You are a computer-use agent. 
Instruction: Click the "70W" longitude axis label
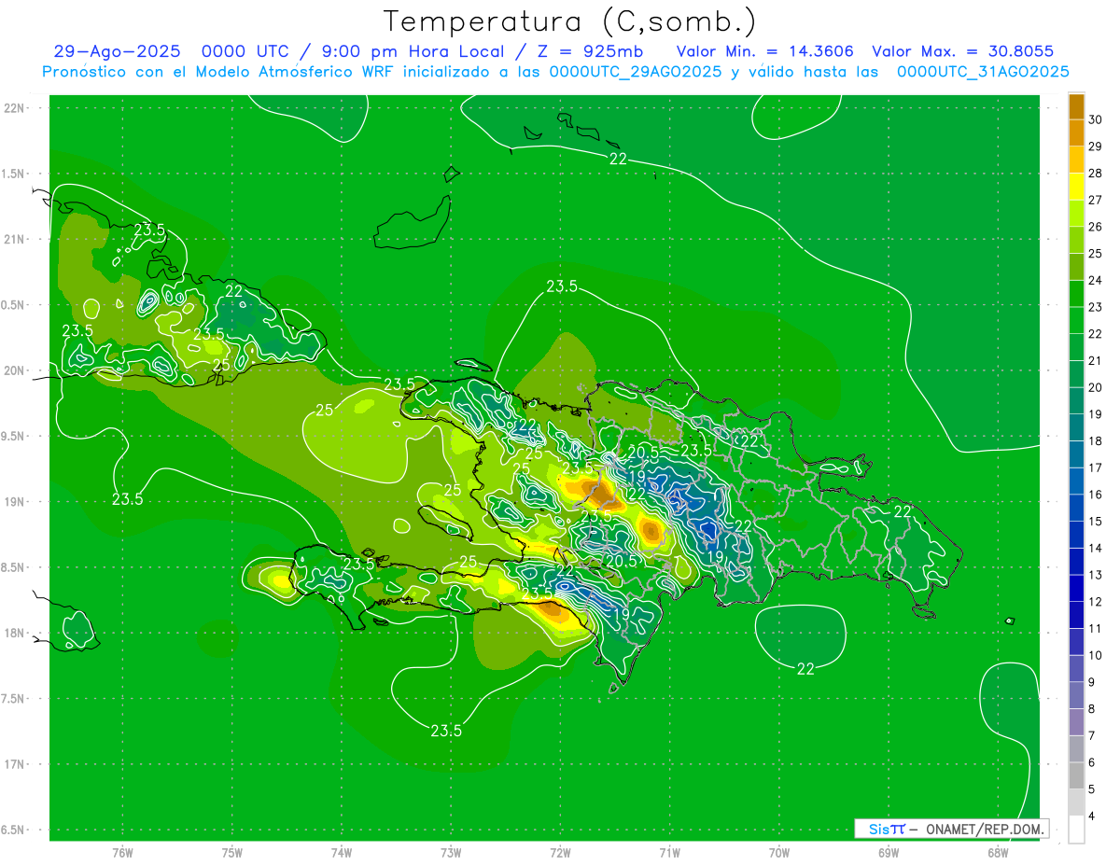779,853
